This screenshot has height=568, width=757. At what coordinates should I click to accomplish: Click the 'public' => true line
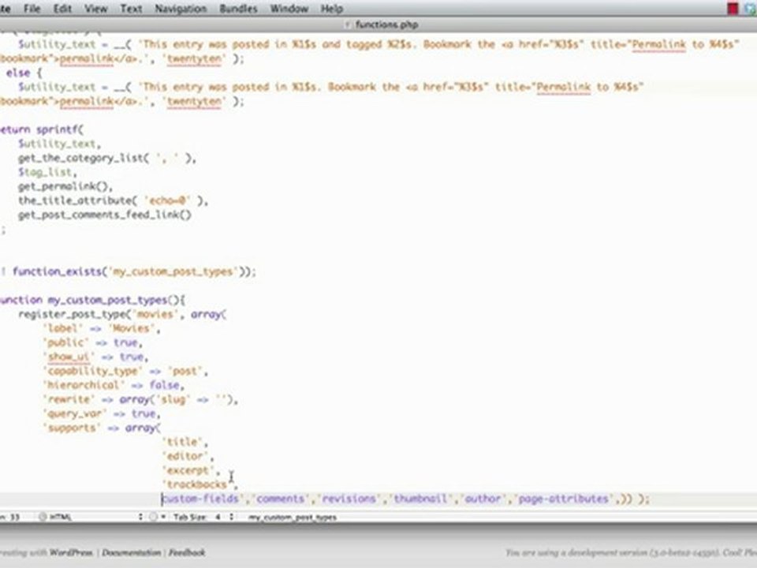pyautogui.click(x=93, y=342)
